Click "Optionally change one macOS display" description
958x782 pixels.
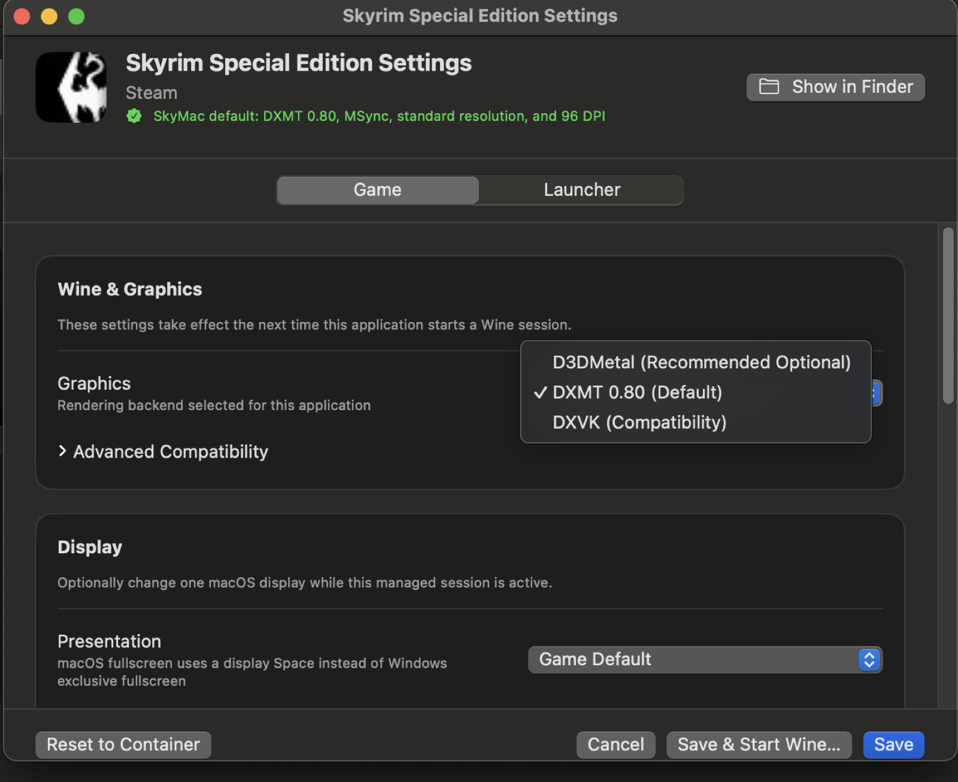[x=305, y=583]
